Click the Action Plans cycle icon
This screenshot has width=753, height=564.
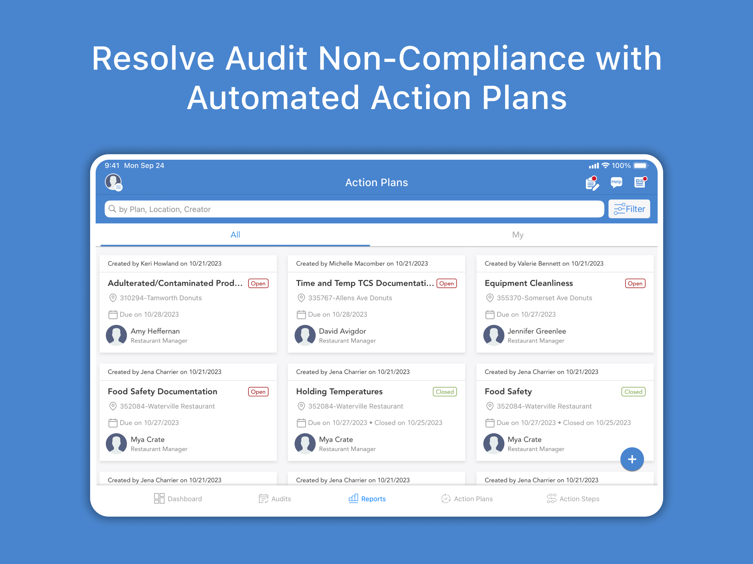coord(446,499)
